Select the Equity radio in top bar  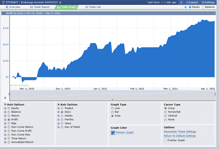pos(190,7)
